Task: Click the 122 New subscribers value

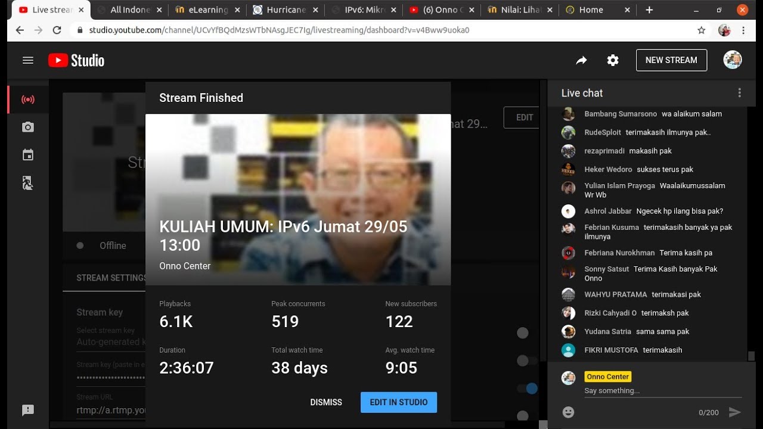Action: 399,322
